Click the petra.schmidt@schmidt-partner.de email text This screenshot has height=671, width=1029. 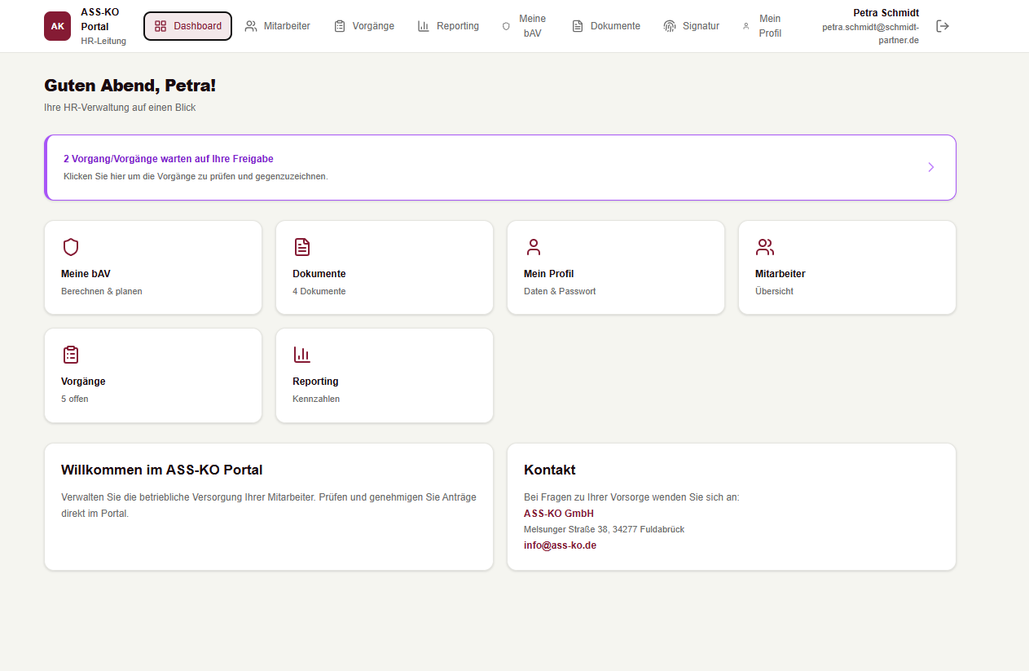[x=871, y=33]
